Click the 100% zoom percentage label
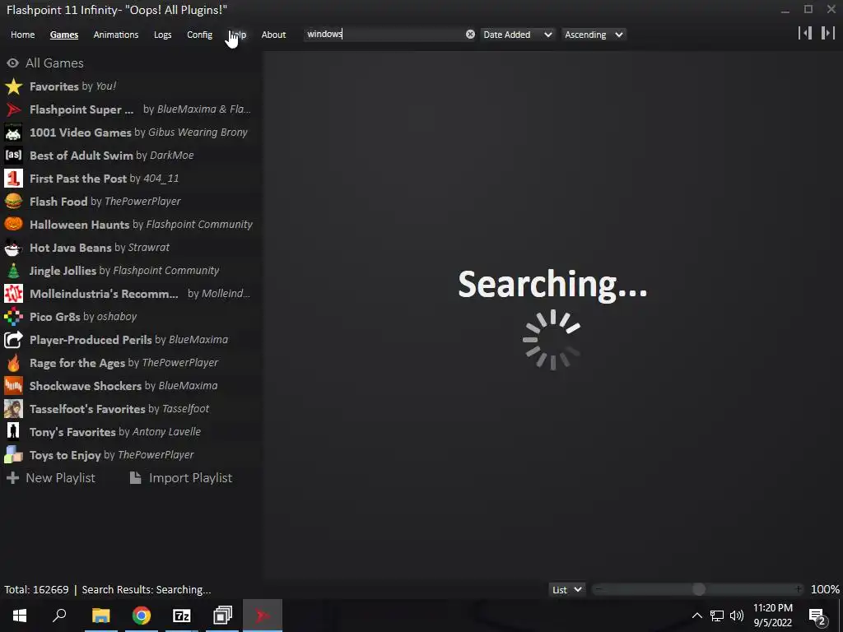Image resolution: width=843 pixels, height=632 pixels. coord(825,589)
